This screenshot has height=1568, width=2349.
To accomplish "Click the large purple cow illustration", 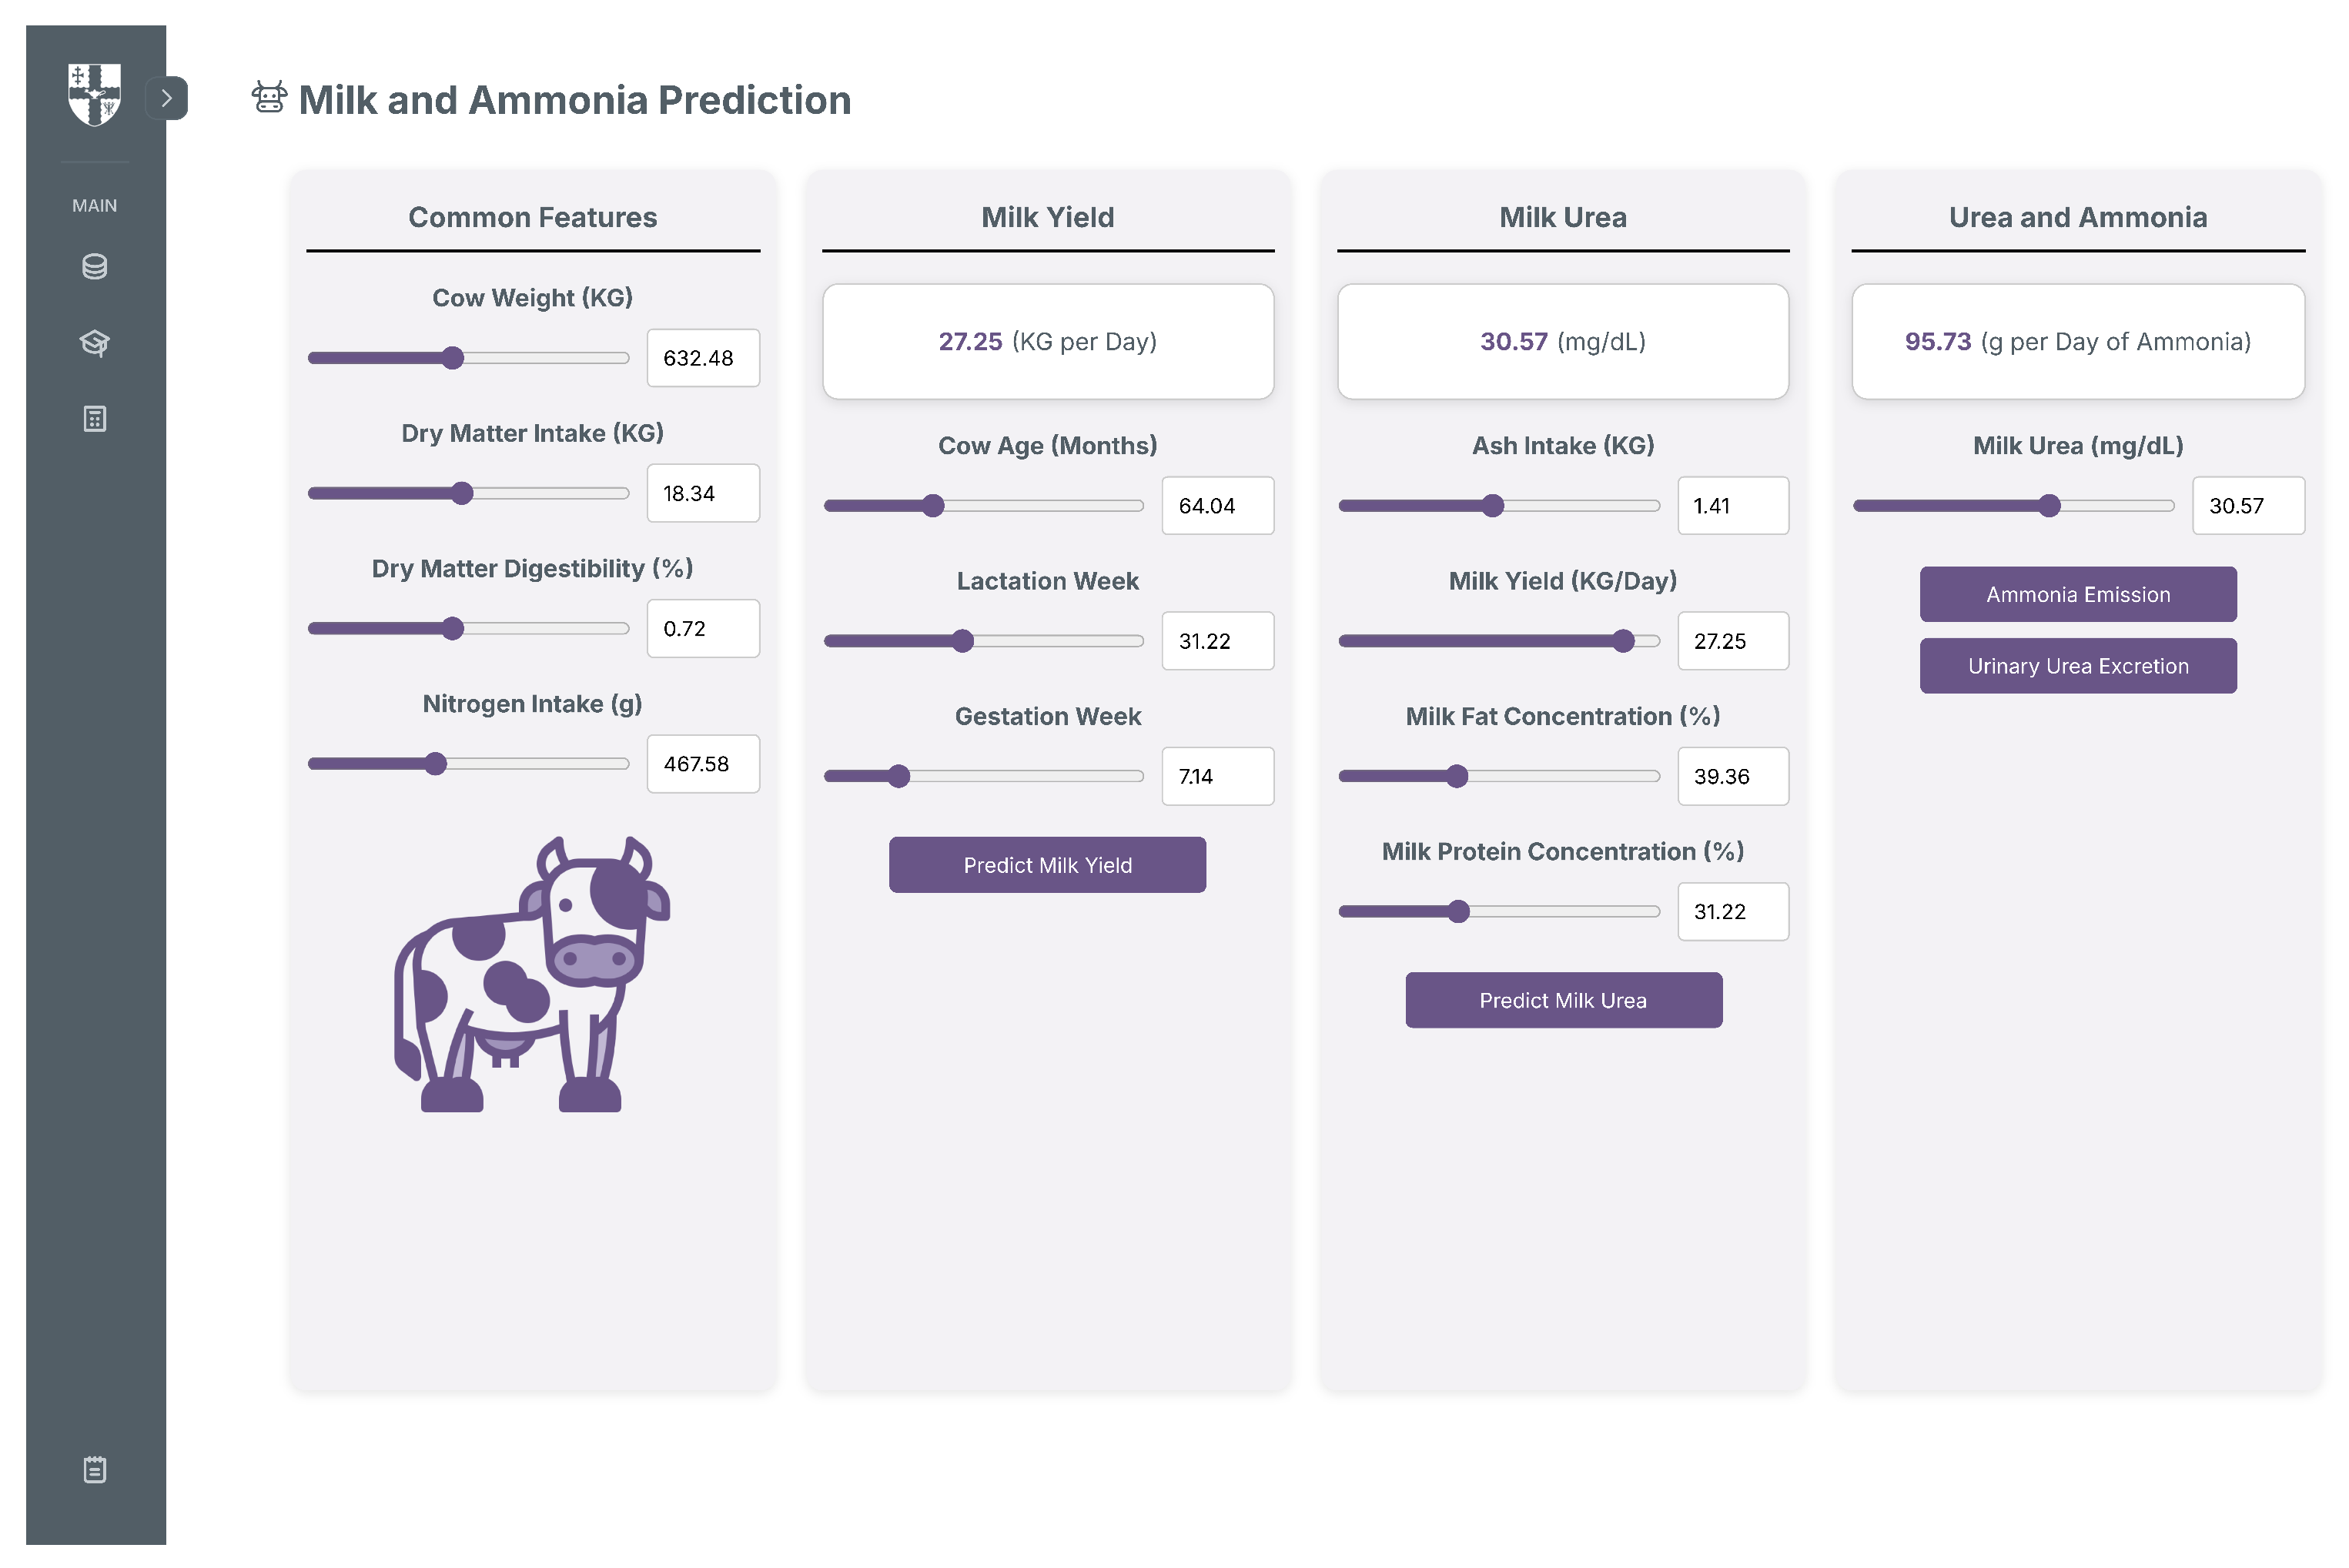I will click(531, 975).
